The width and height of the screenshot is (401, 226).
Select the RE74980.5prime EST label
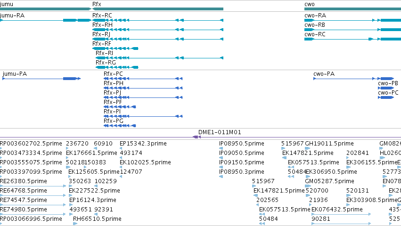(24, 210)
